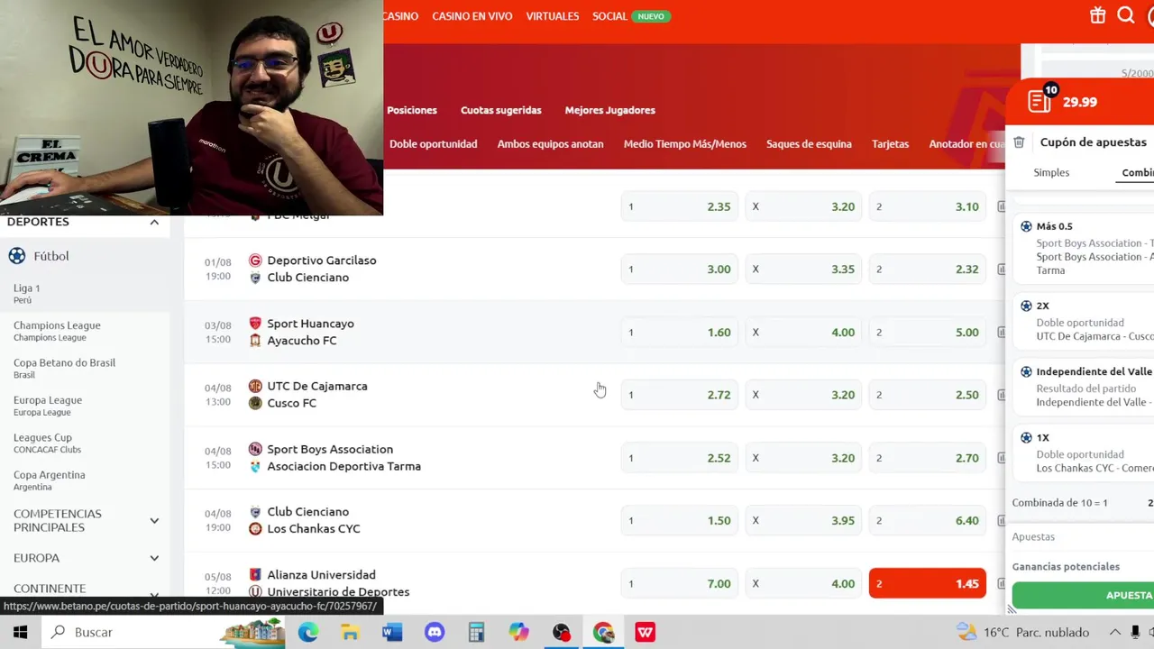This screenshot has height=649, width=1154.
Task: Click the ball icon beside 1X selection
Action: click(1026, 437)
